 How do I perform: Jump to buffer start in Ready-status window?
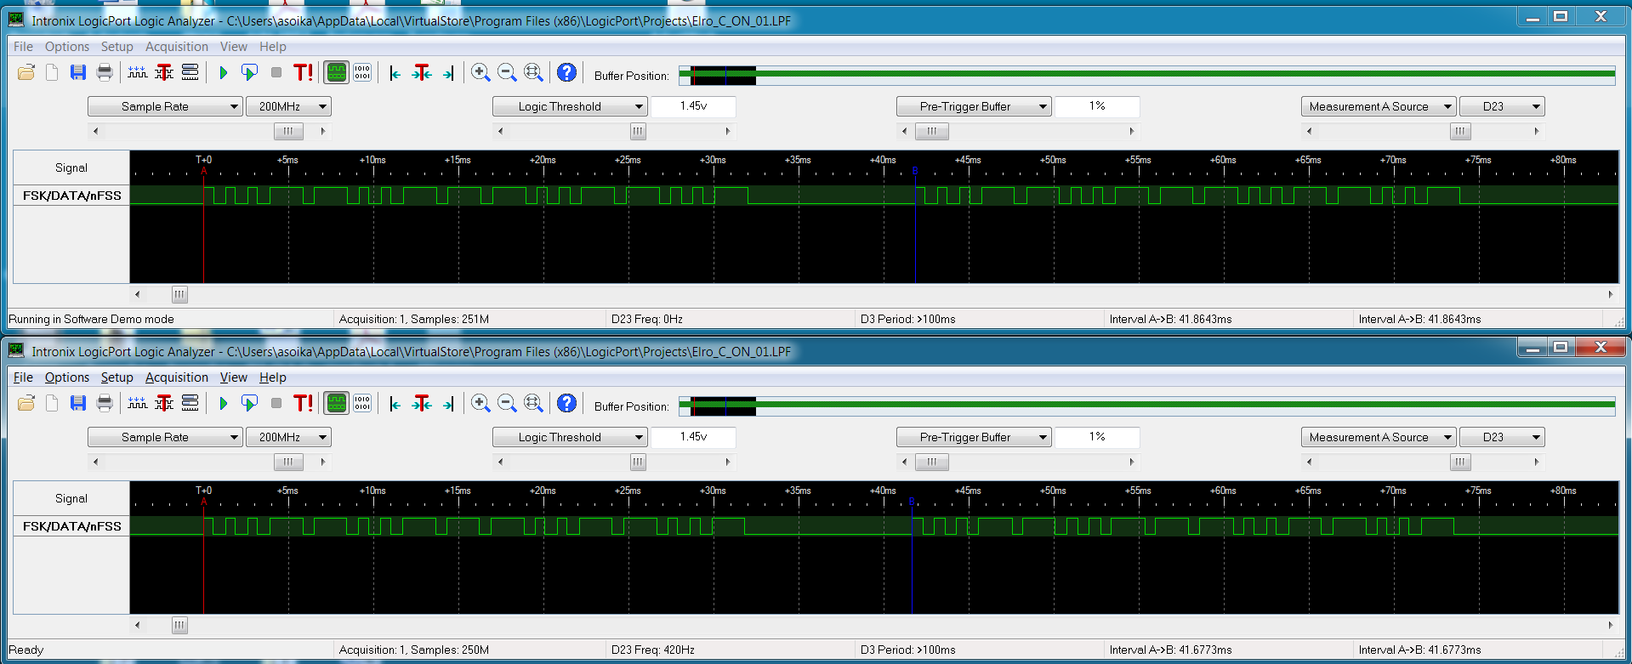tap(395, 404)
